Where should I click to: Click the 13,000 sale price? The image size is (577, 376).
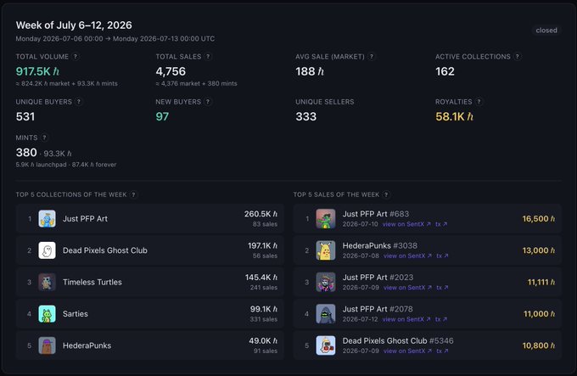pyautogui.click(x=538, y=250)
